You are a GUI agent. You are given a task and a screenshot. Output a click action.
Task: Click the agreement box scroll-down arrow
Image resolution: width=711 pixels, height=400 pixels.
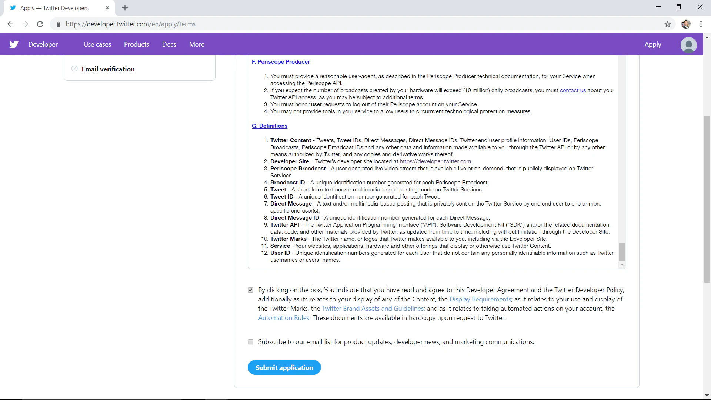[622, 265]
